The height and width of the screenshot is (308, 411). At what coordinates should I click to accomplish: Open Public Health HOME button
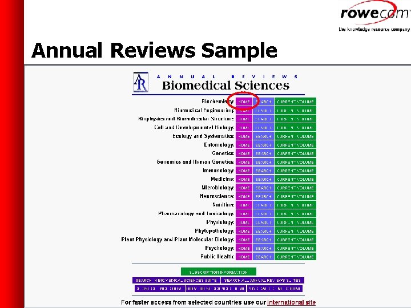244,257
